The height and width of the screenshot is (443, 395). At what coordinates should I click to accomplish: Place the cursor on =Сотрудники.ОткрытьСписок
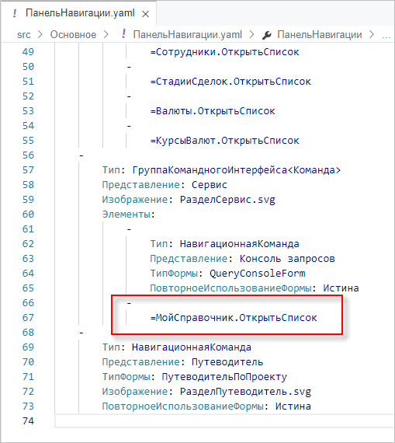pos(224,52)
